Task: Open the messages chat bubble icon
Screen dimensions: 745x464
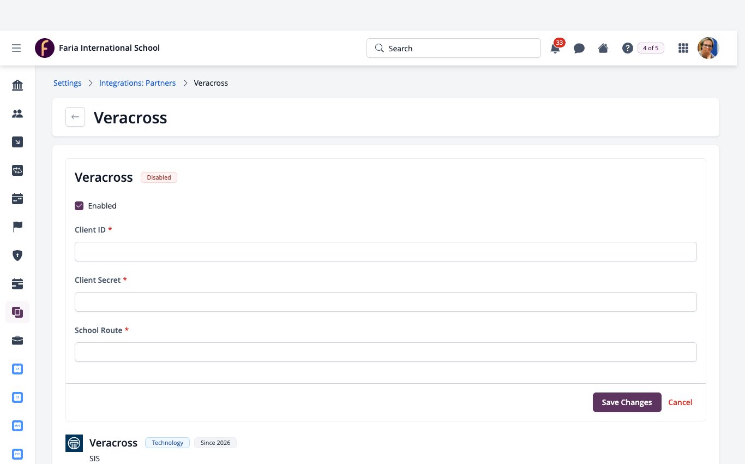Action: (579, 48)
